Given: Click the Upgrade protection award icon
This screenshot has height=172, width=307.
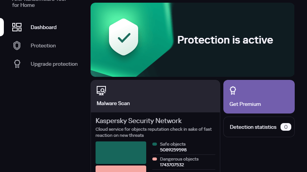Looking at the screenshot, I should click(17, 64).
